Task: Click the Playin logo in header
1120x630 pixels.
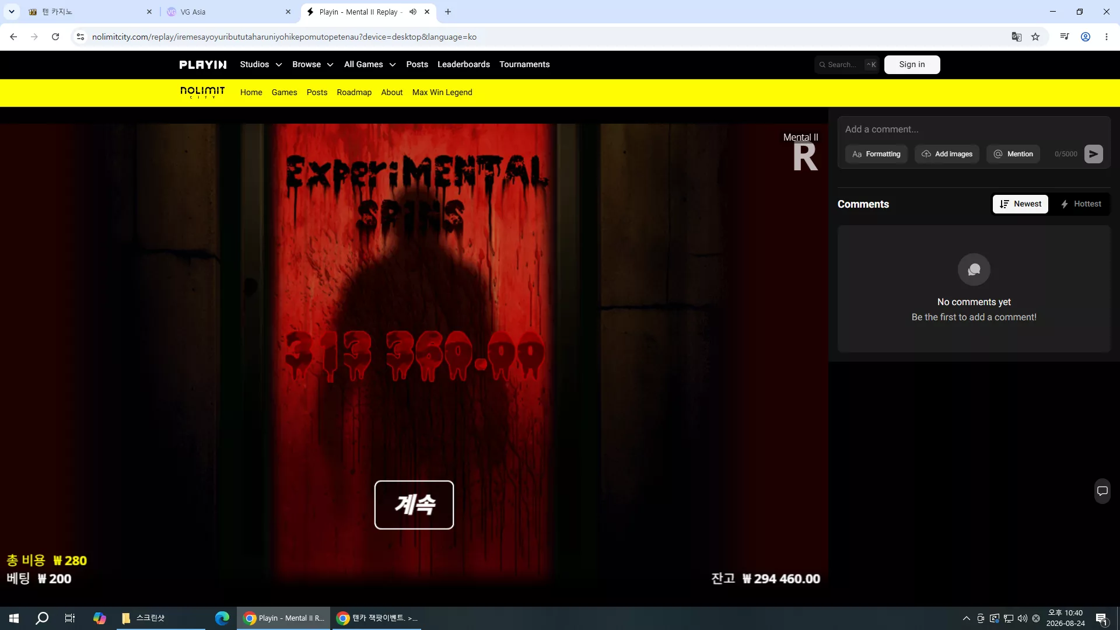Action: 202,65
